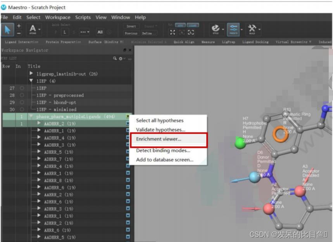Image resolution: width=333 pixels, height=242 pixels.
Task: Open the Presets tool
Action: (233, 29)
